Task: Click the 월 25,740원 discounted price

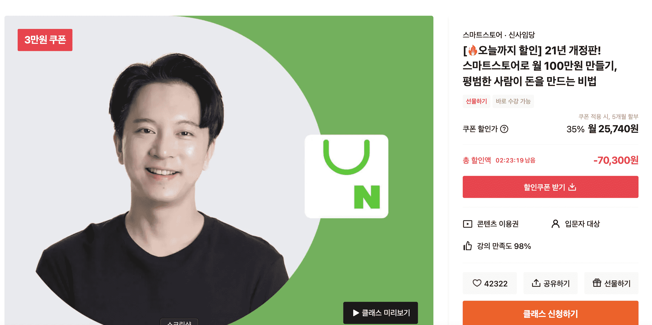Action: click(x=613, y=129)
